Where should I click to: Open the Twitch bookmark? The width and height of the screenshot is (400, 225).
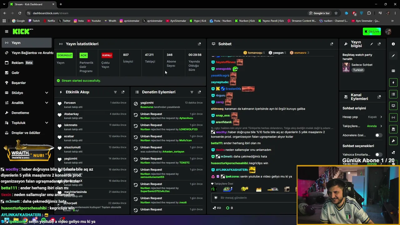pyautogui.click(x=34, y=21)
